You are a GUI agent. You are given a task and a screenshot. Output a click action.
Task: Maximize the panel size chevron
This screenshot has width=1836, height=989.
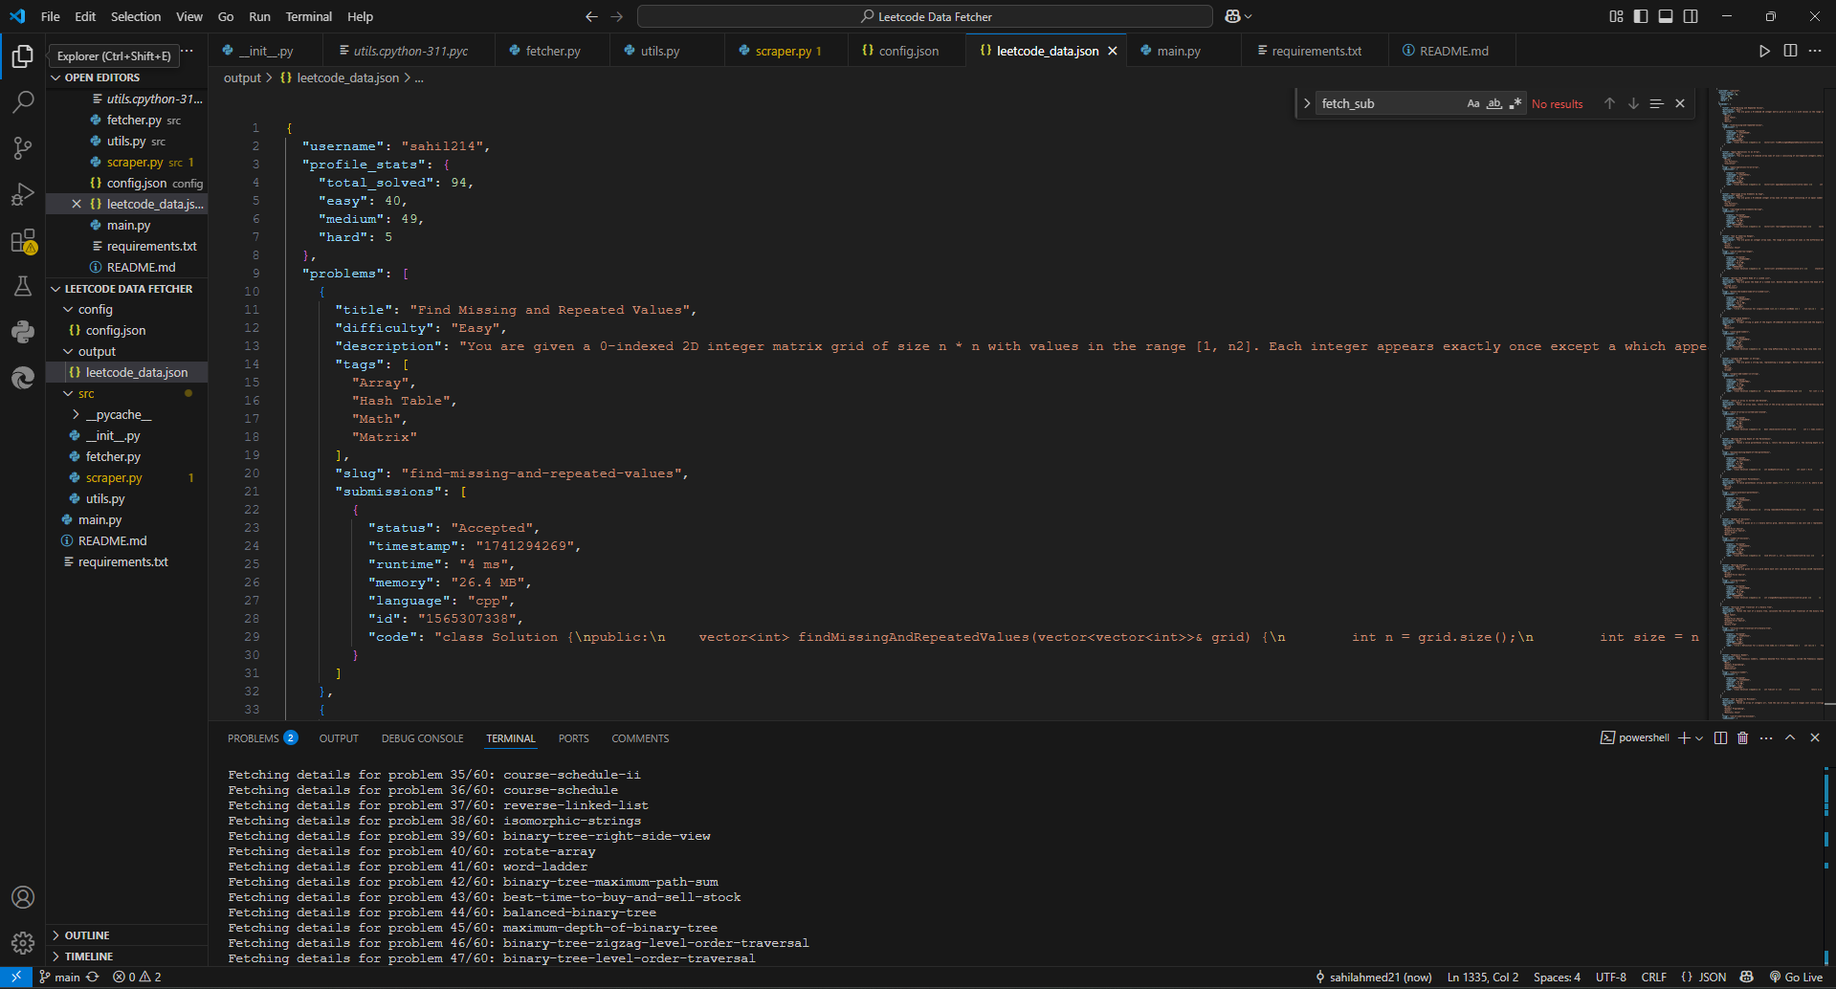[x=1790, y=737]
